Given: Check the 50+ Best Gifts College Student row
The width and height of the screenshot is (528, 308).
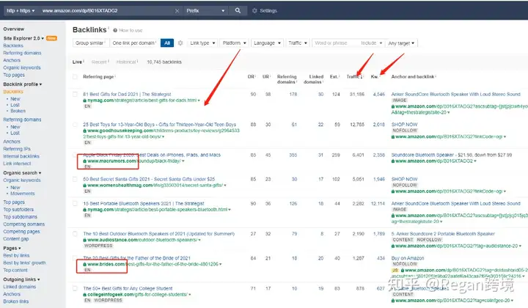Looking at the screenshot, I should click(x=75, y=288).
